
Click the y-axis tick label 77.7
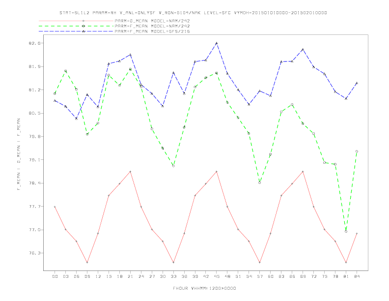(34, 207)
